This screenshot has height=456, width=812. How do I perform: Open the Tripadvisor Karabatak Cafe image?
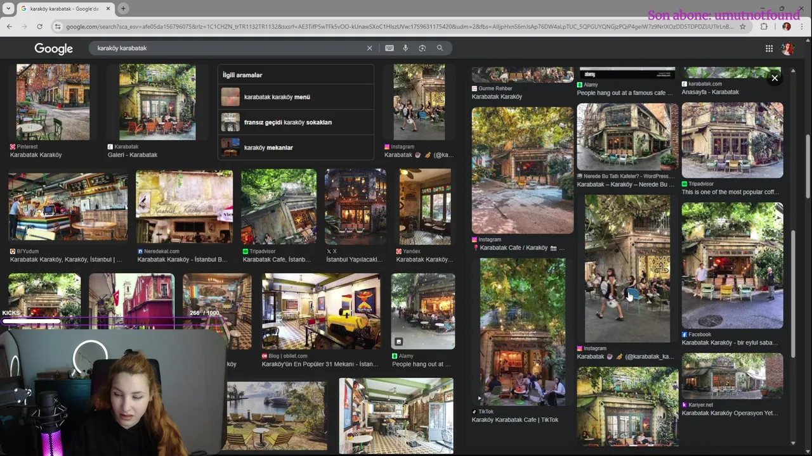tap(278, 207)
